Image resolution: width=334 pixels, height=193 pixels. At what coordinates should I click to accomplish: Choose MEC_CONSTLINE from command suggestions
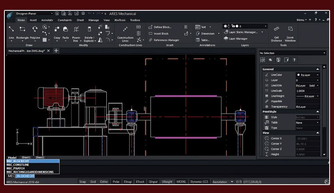(33, 165)
